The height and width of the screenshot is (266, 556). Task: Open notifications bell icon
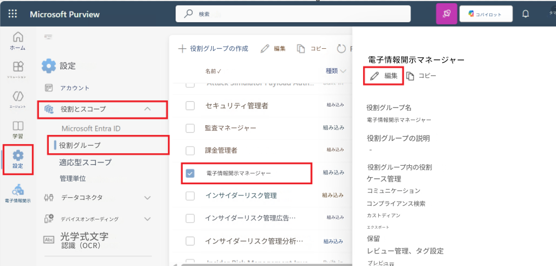click(x=526, y=14)
